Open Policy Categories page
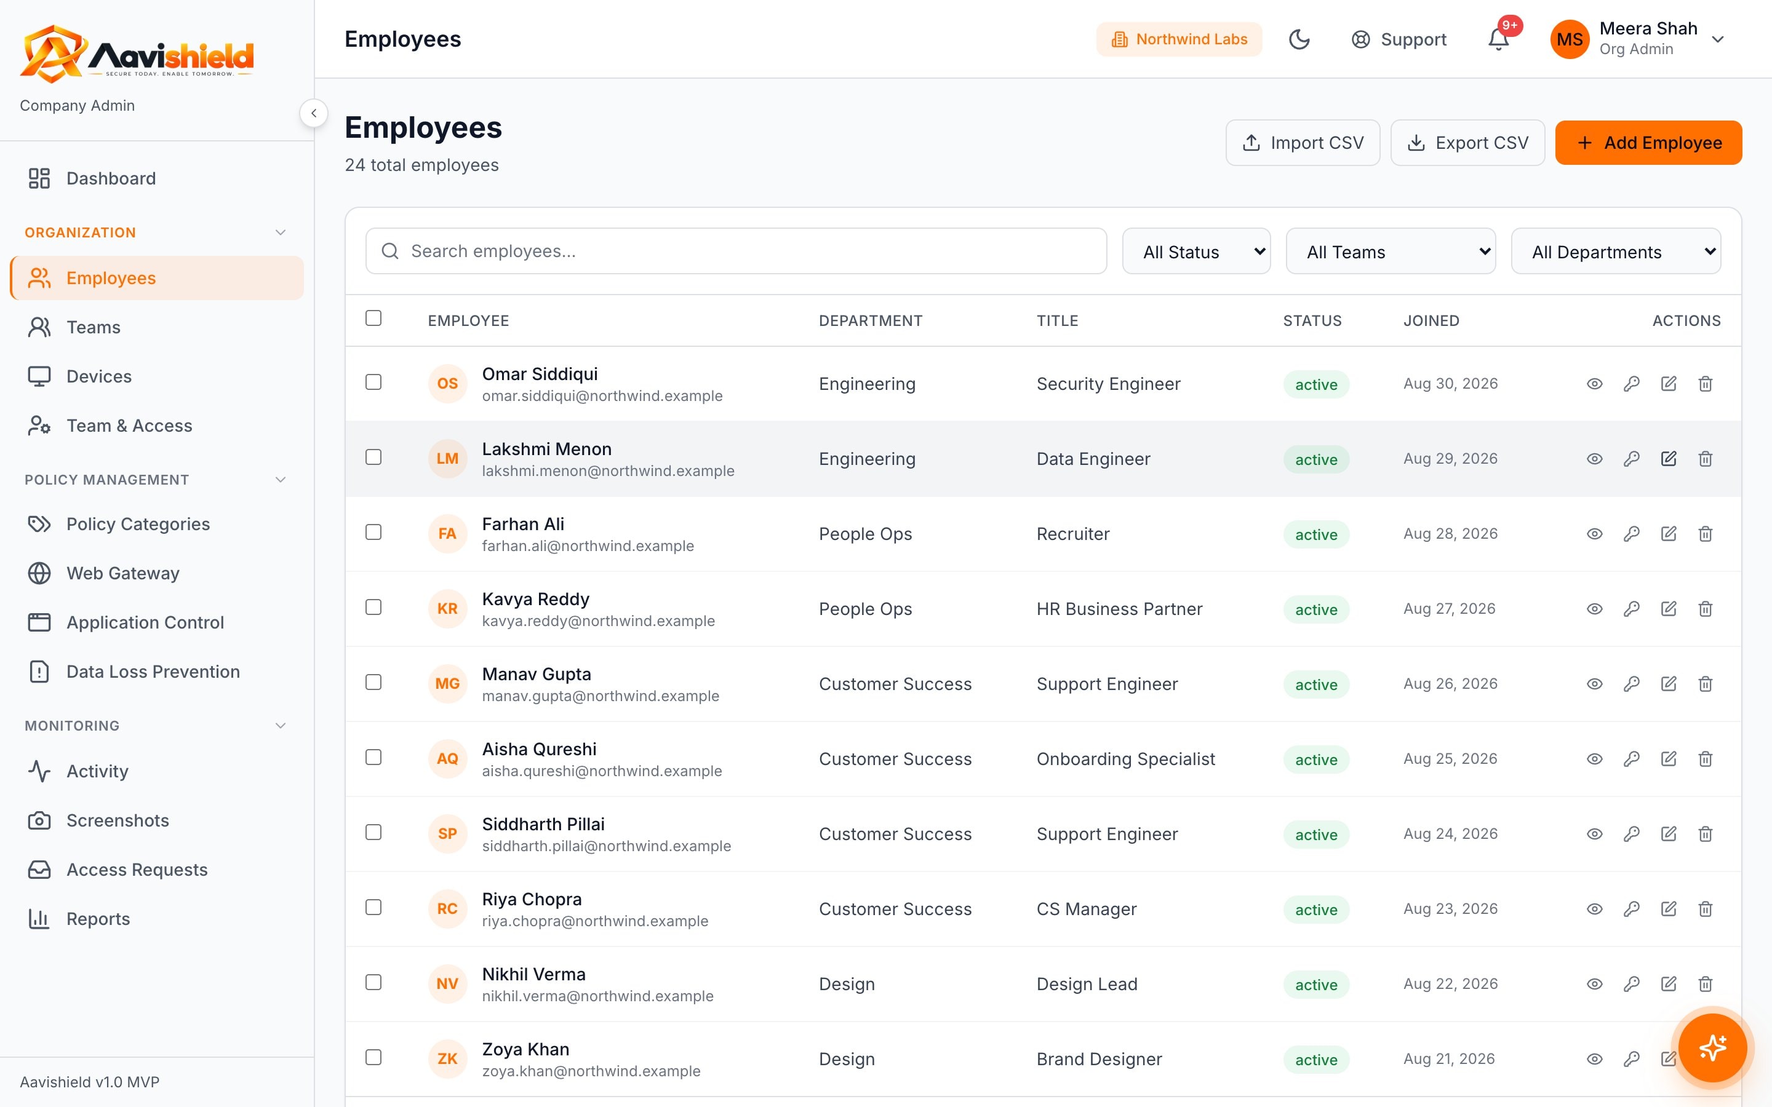Viewport: 1772px width, 1107px height. [157, 524]
